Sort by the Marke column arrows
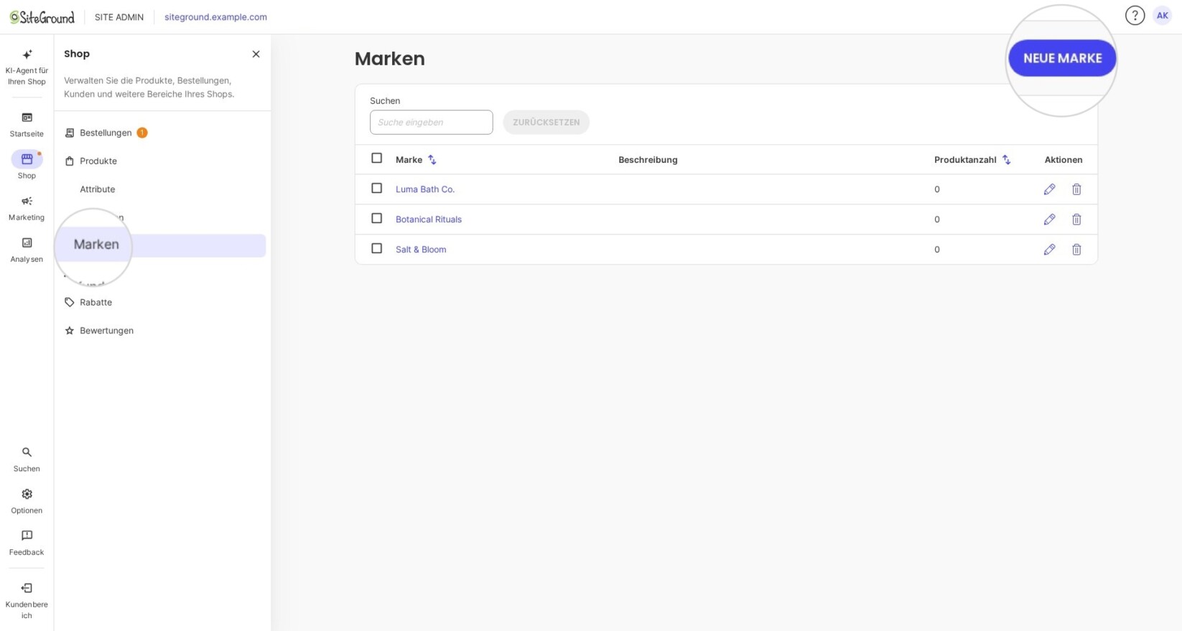The image size is (1182, 631). click(x=432, y=160)
